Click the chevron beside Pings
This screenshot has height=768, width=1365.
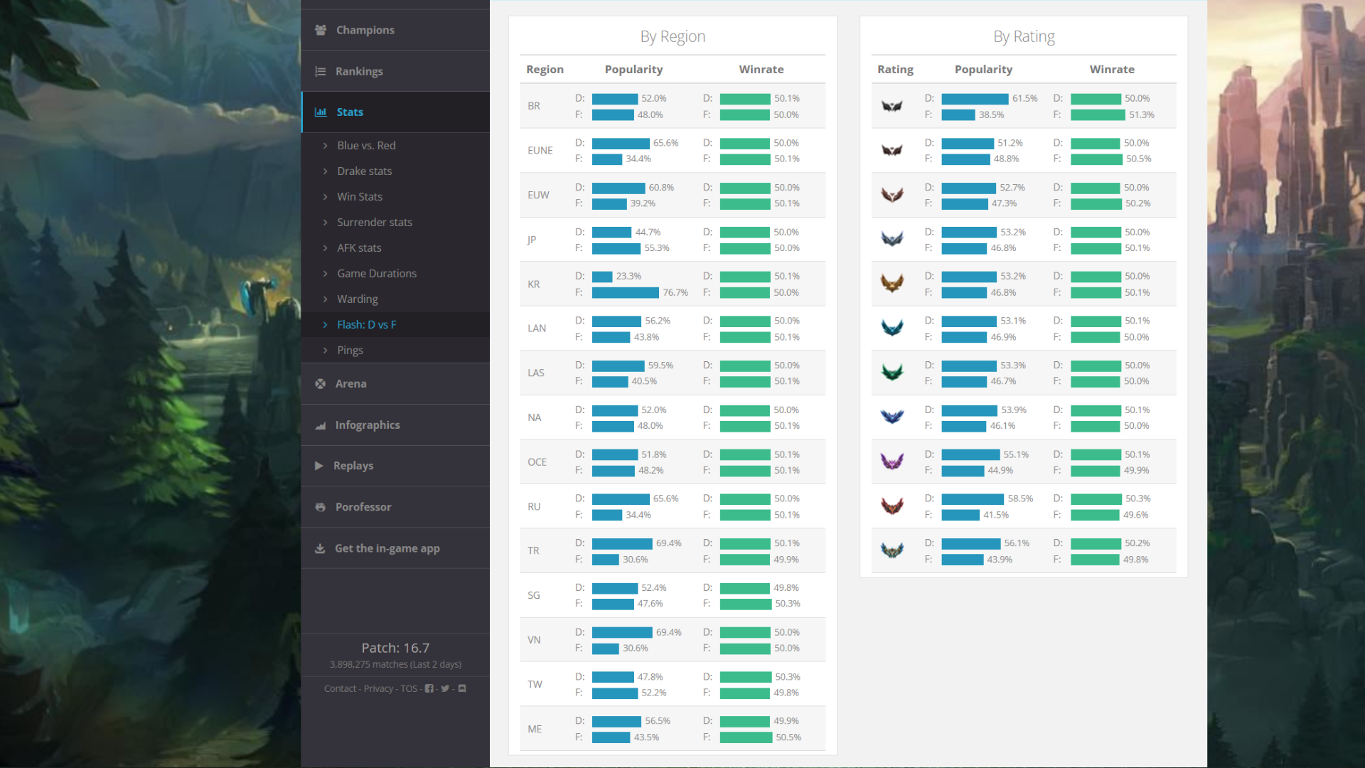coord(326,351)
